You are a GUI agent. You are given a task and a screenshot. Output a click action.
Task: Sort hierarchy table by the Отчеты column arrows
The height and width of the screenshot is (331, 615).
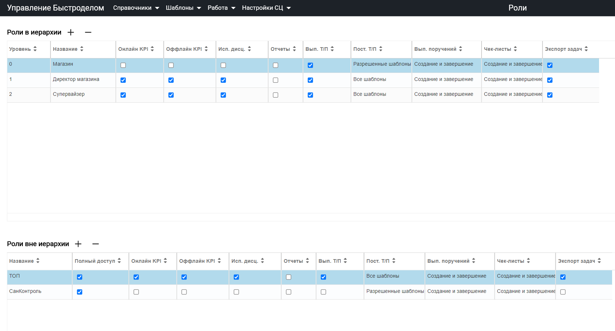pos(294,49)
